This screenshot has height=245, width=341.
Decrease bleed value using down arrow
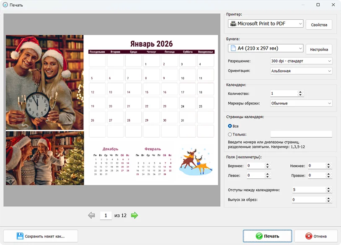click(x=328, y=201)
